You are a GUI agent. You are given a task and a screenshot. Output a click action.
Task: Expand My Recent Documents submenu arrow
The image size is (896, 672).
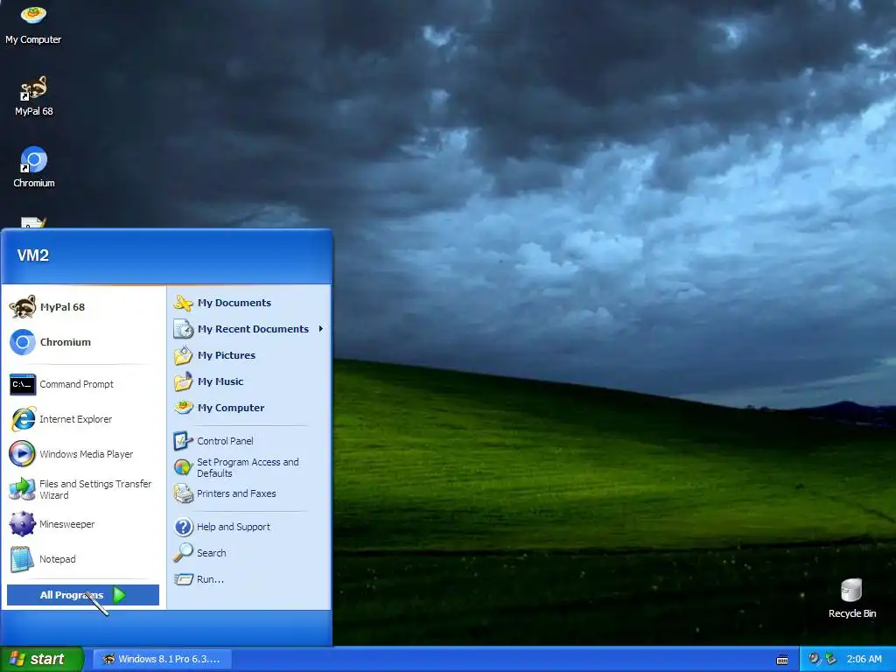(x=321, y=329)
